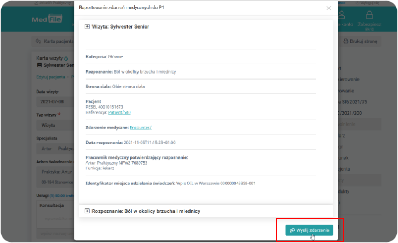This screenshot has height=243, width=398.
Task: Click the share arrow icon on Wyślij zdarzenie
Action: [x=292, y=230]
